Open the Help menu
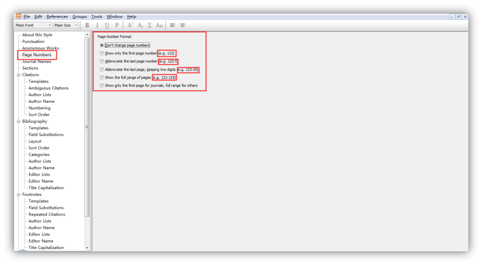Screen dimensions: 482x265 click(132, 17)
